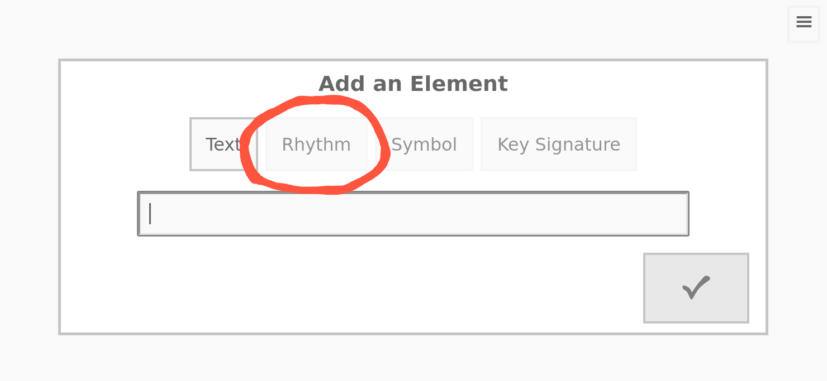
Task: Click the Rhythm button circled in red
Action: pos(316,144)
